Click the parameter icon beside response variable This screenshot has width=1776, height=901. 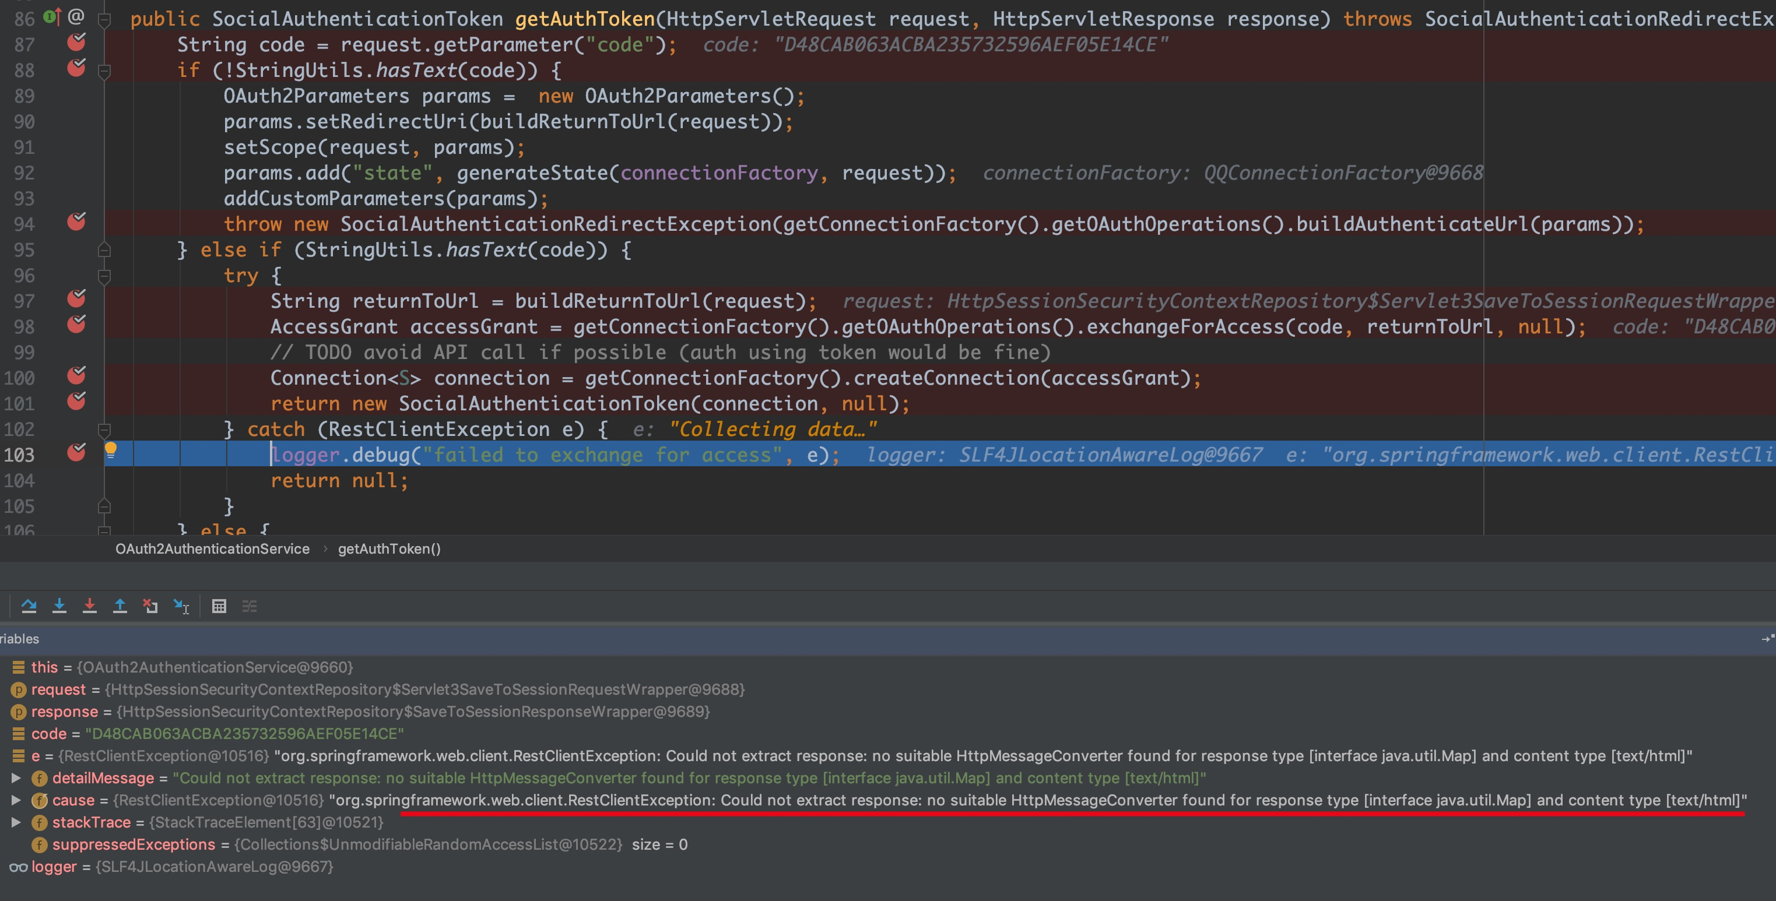pos(19,712)
